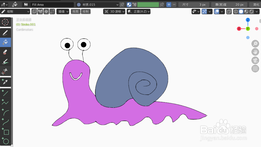
Task: Select the Arc primitive tool
Action: pos(5,112)
